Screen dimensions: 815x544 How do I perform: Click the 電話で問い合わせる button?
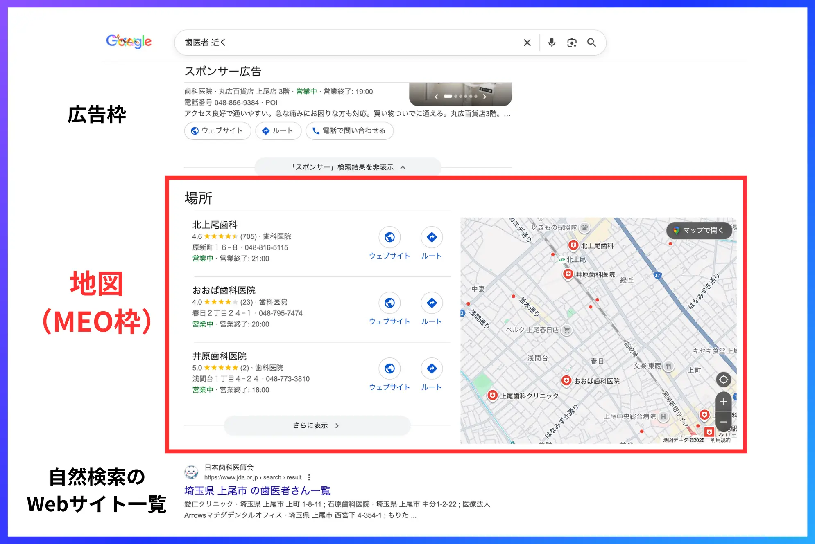pyautogui.click(x=349, y=130)
